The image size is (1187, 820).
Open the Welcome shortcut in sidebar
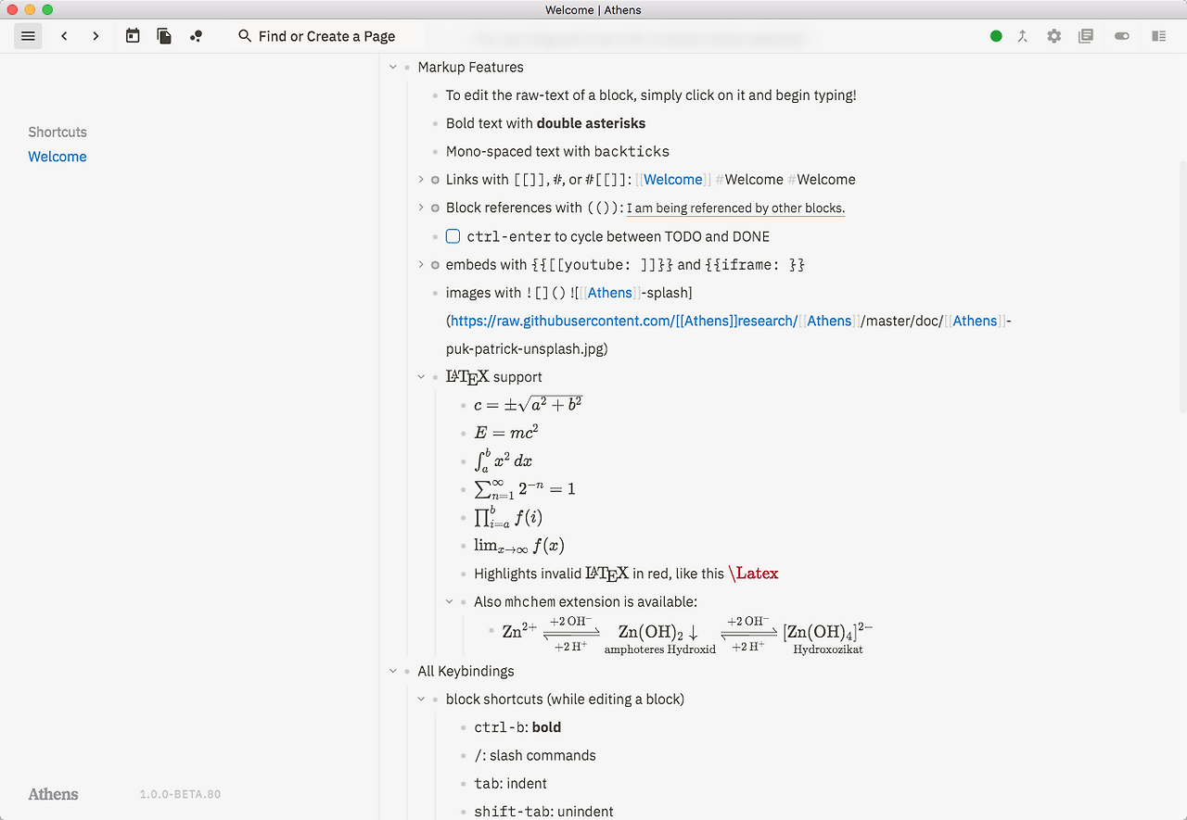(57, 157)
